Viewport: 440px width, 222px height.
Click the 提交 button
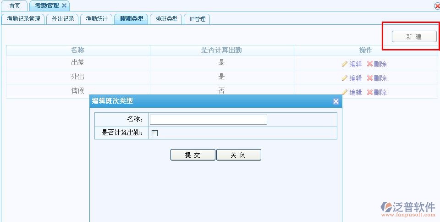pyautogui.click(x=193, y=155)
